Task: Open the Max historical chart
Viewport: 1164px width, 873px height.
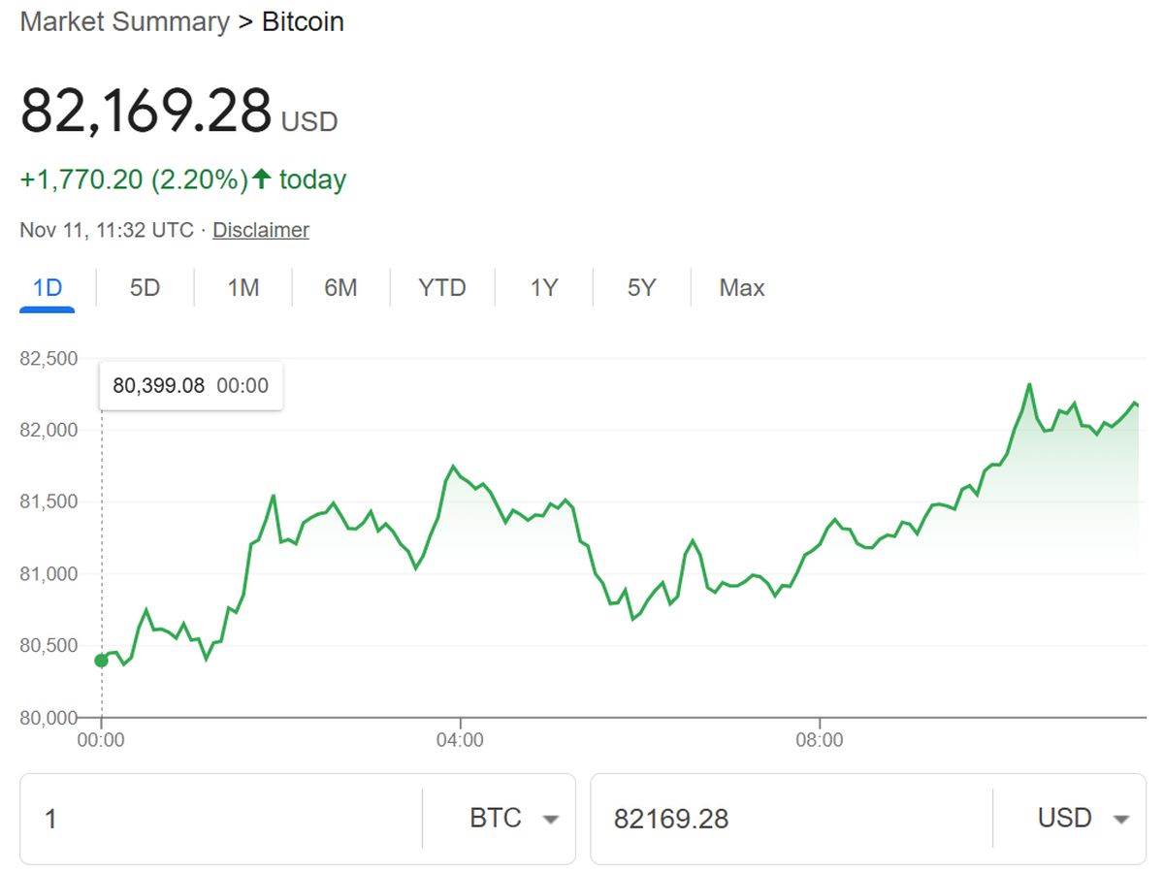Action: pos(740,287)
